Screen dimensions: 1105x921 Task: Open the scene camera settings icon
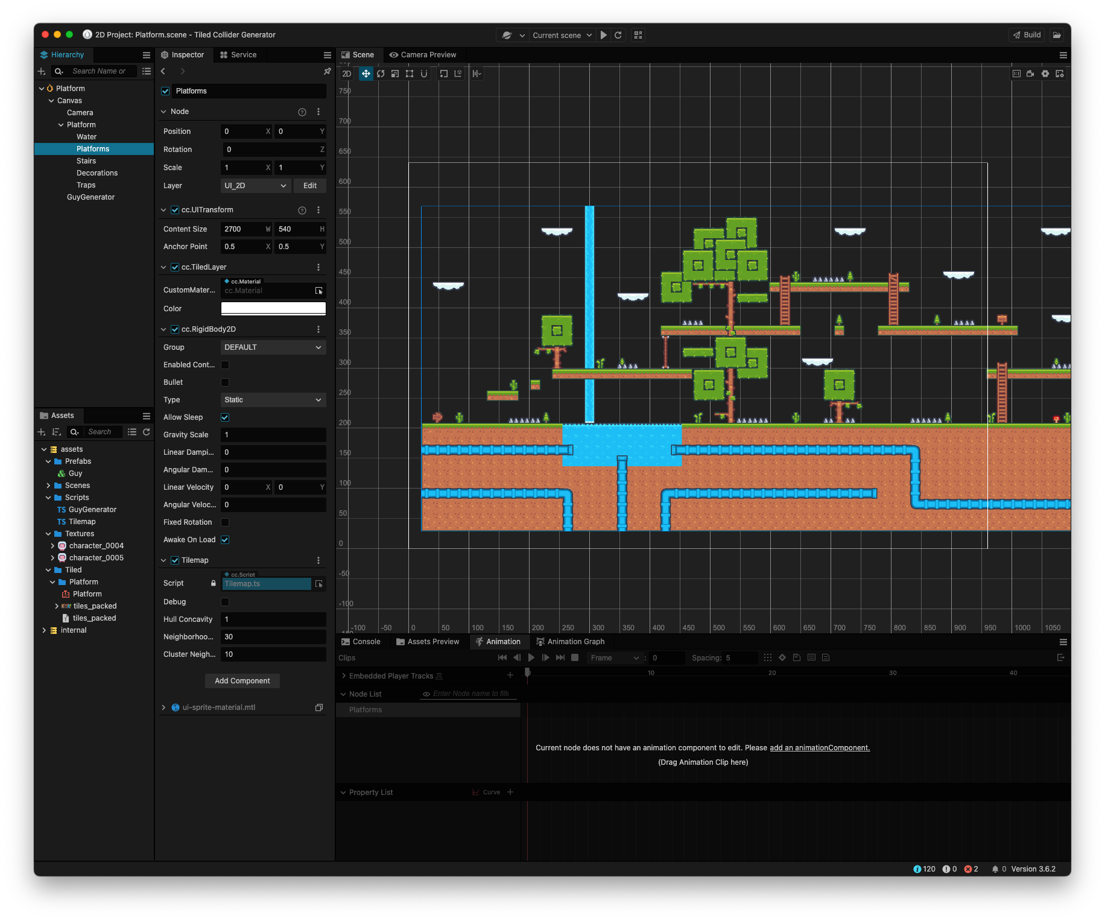pyautogui.click(x=1030, y=74)
